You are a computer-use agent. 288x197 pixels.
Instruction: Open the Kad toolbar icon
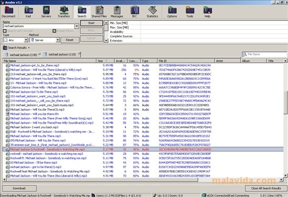[x=28, y=12]
